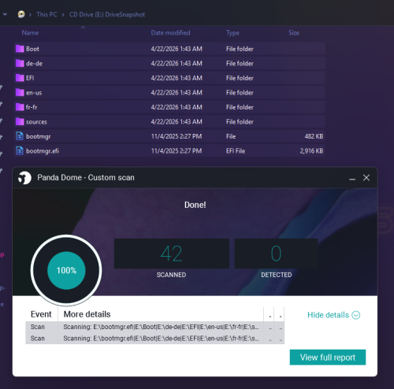Image resolution: width=394 pixels, height=389 pixels.
Task: Click the Panda Dome logo icon
Action: (24, 178)
